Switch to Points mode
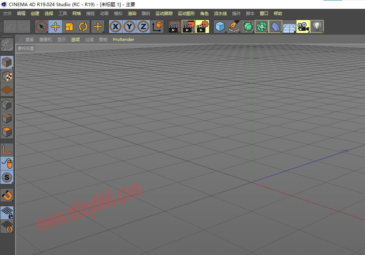 (7, 105)
